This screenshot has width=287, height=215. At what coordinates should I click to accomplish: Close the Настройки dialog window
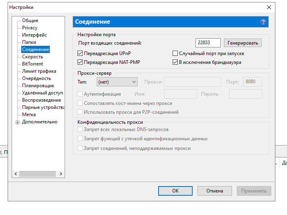(269, 7)
